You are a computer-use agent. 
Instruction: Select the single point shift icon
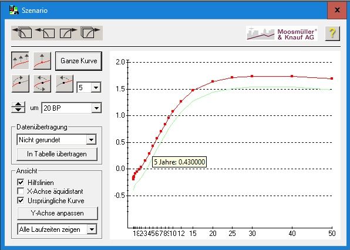pyautogui.click(x=42, y=61)
